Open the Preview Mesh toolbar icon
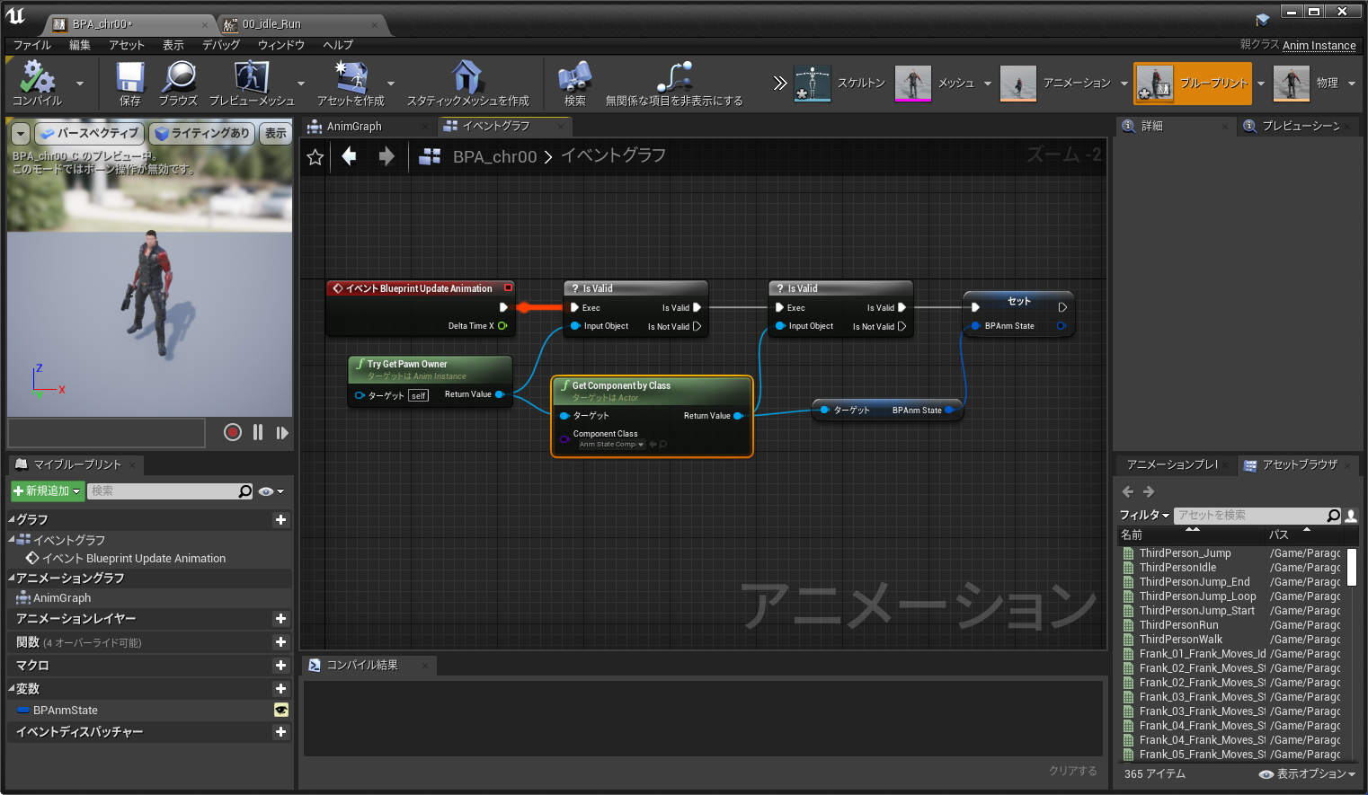The image size is (1368, 795). (x=252, y=77)
